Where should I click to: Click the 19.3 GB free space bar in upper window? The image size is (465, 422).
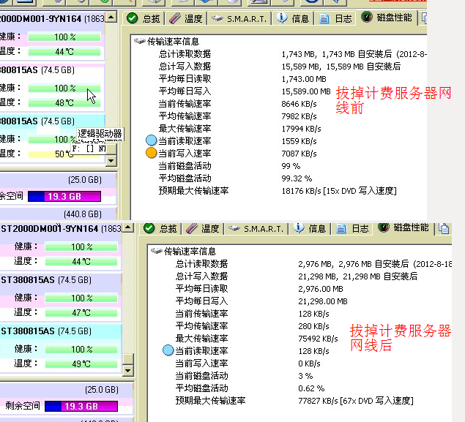coord(64,196)
